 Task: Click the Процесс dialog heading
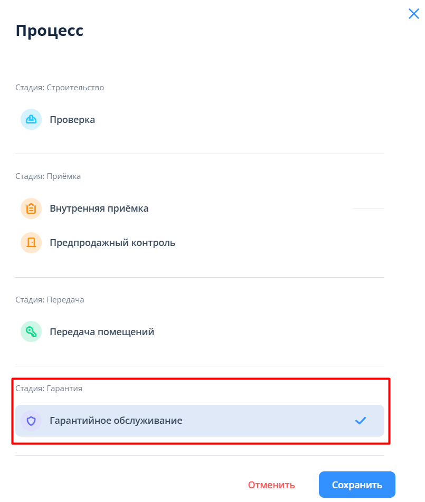(50, 30)
